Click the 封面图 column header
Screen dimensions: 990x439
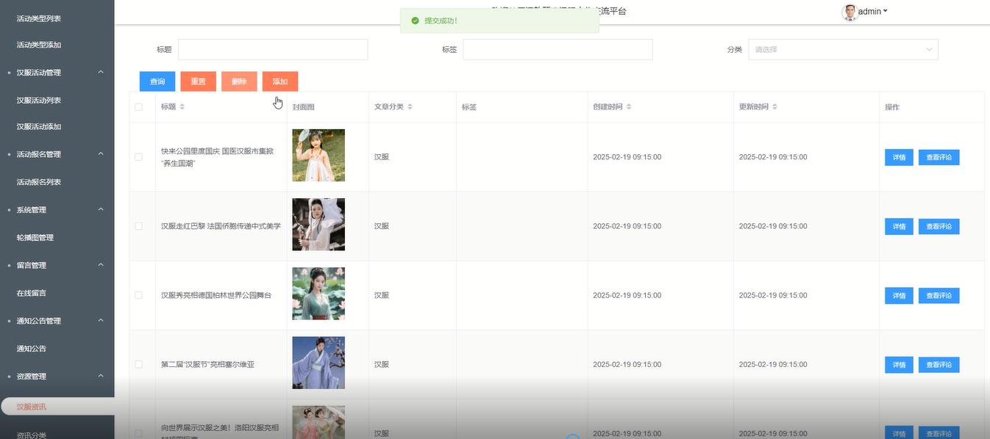(x=303, y=107)
